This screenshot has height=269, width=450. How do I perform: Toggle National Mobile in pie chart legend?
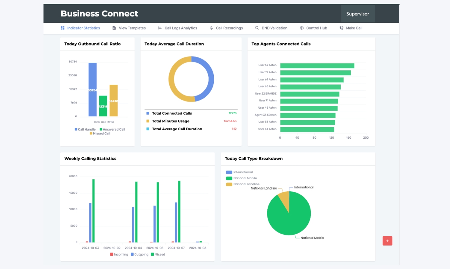pos(243,178)
